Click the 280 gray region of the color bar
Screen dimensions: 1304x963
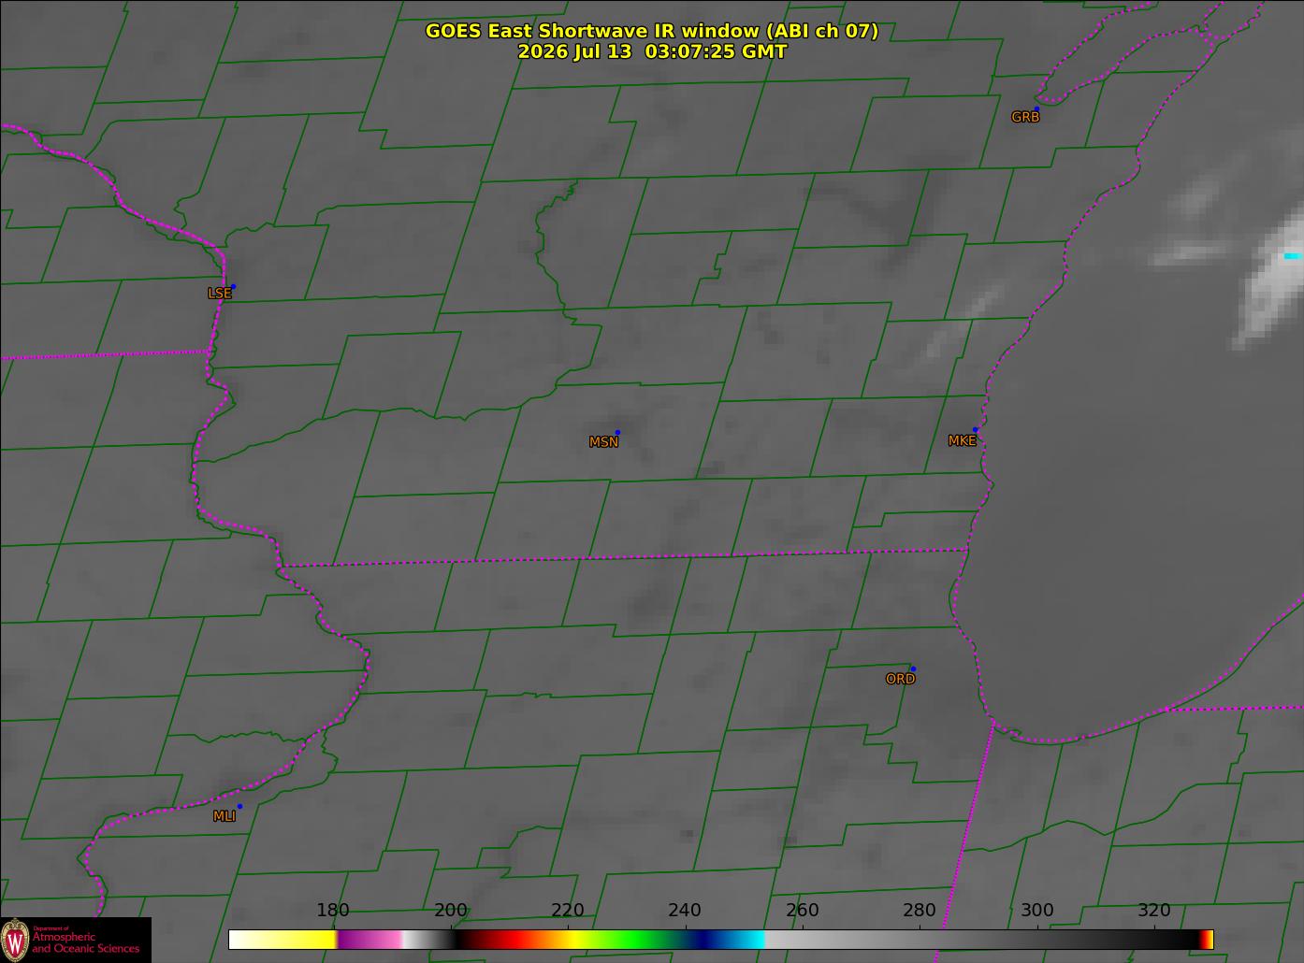(920, 939)
